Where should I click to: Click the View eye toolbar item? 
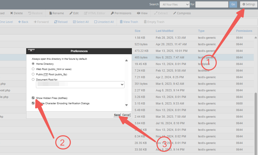[142, 13]
